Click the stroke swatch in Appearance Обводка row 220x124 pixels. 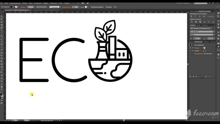[204, 48]
